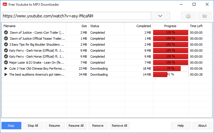Screen dimensions: 214x133
Task: Click the Stop All button
Action: 33,126
